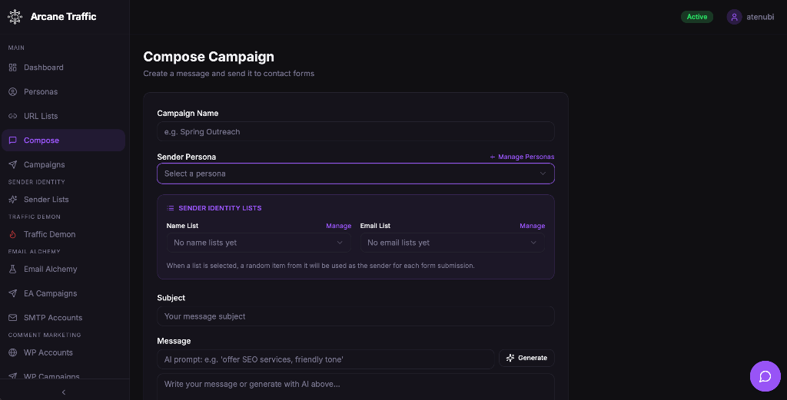Click Manage link for Name List
The width and height of the screenshot is (787, 400).
click(339, 226)
